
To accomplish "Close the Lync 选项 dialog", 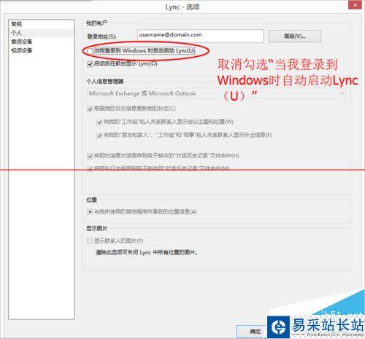I will [355, 5].
